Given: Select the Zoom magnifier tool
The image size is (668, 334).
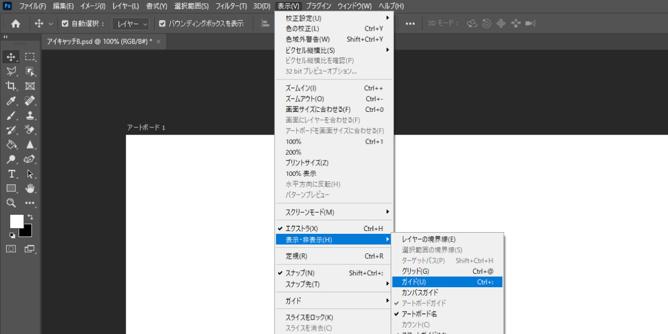Looking at the screenshot, I should 11,203.
